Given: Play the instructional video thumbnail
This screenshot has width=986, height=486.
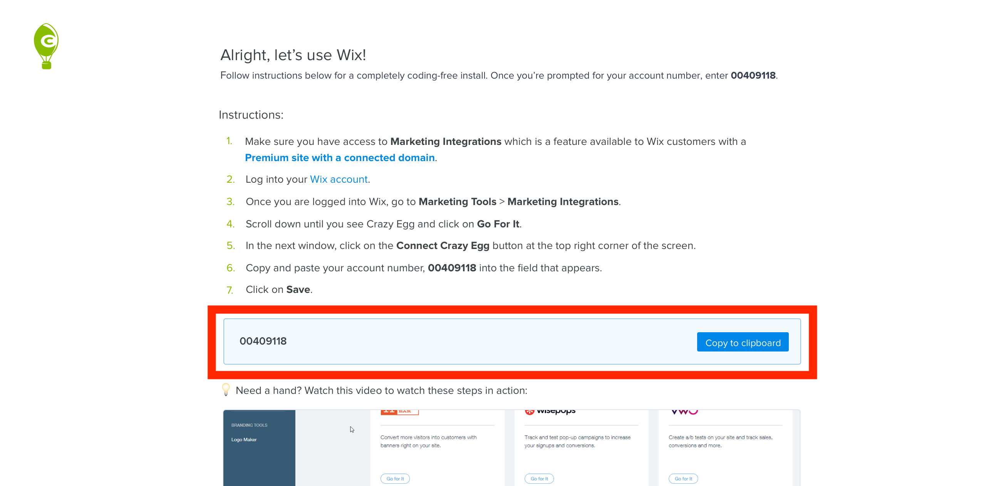Looking at the screenshot, I should tap(511, 448).
